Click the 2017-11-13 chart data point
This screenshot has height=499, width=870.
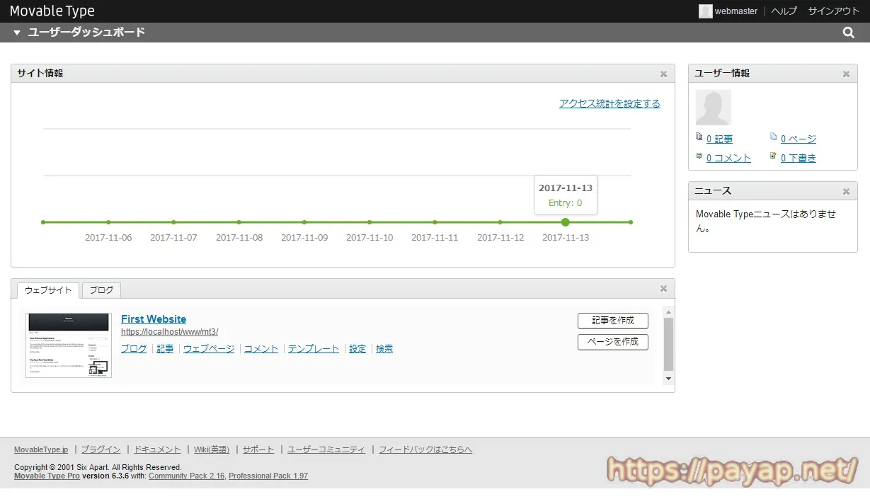pyautogui.click(x=565, y=222)
